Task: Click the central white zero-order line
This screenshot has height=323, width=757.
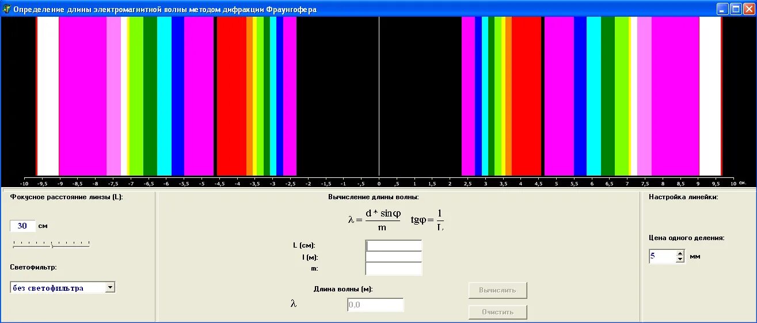Action: pos(379,96)
